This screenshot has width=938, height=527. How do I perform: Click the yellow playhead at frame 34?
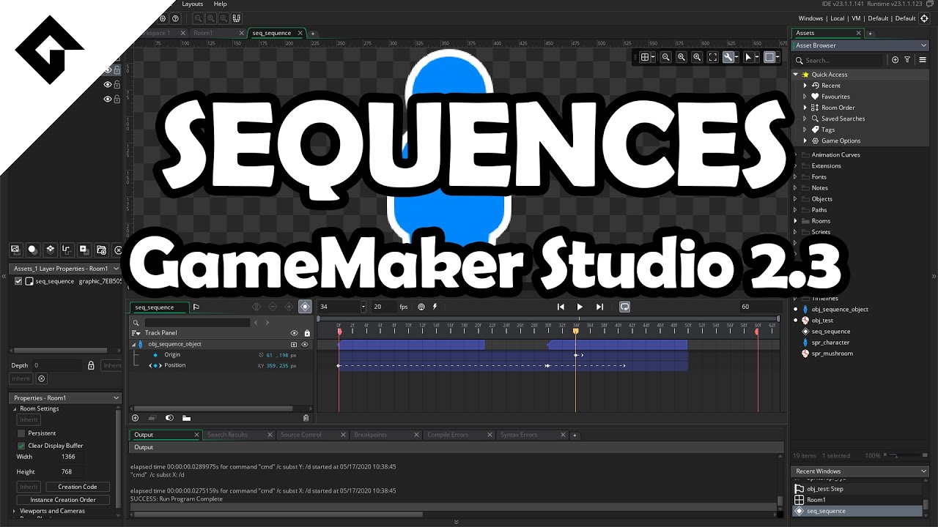[x=575, y=332]
